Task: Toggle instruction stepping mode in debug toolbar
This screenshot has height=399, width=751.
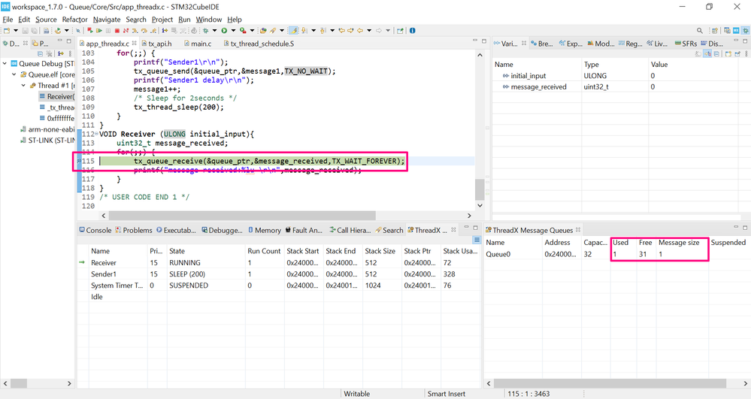Action: coord(165,31)
